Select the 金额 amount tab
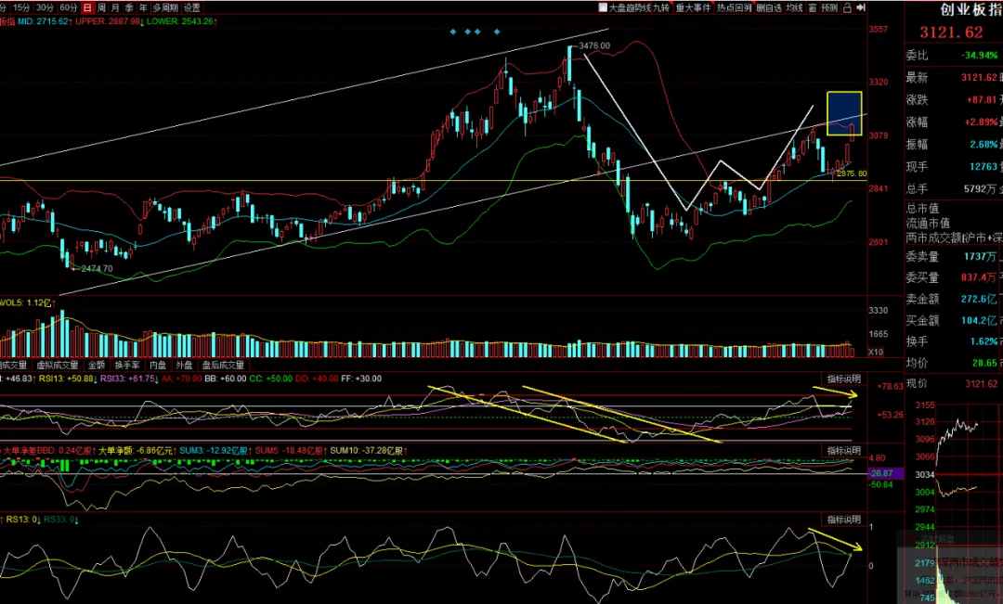This screenshot has height=604, width=1003. coord(97,365)
